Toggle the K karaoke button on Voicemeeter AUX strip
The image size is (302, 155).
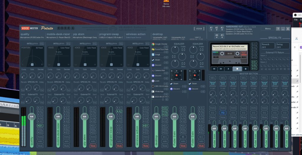[x=183, y=137]
